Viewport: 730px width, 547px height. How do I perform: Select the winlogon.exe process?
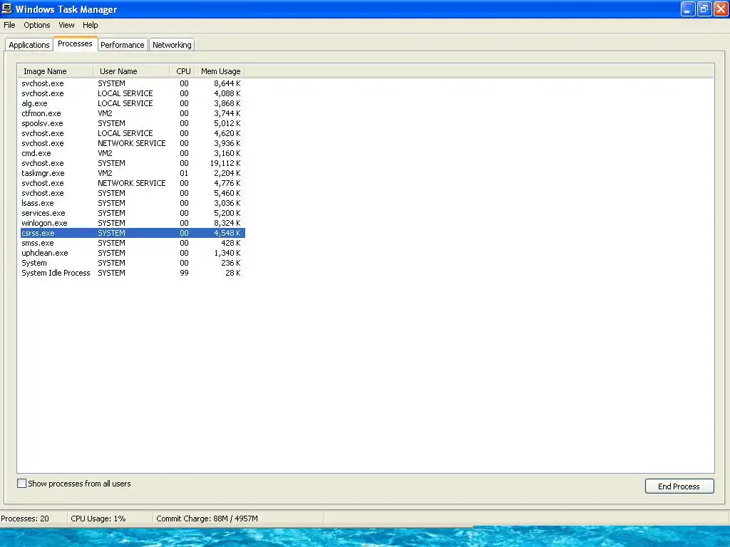click(132, 223)
